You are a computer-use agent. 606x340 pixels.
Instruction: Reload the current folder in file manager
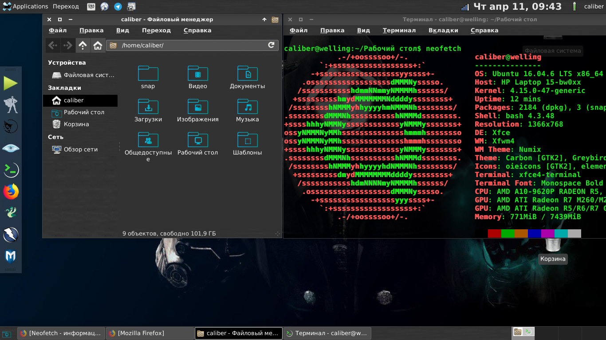point(271,45)
